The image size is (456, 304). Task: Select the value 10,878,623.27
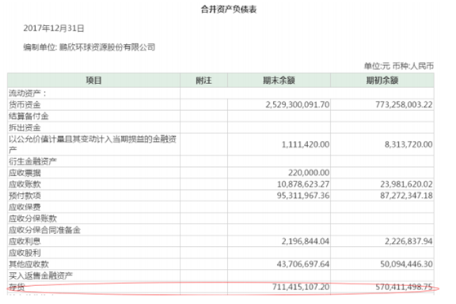(x=303, y=184)
